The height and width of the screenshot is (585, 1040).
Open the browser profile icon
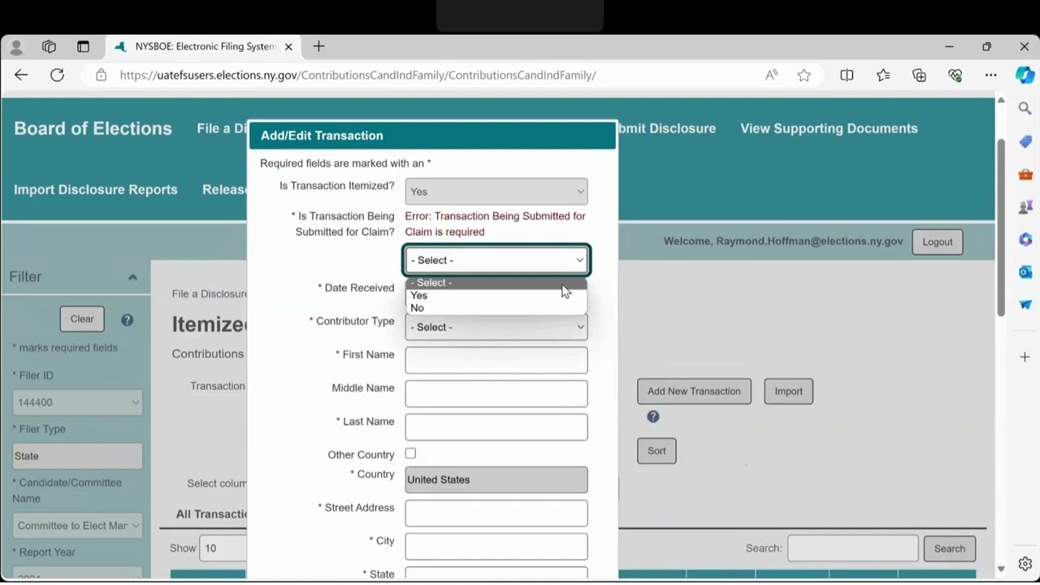[16, 47]
